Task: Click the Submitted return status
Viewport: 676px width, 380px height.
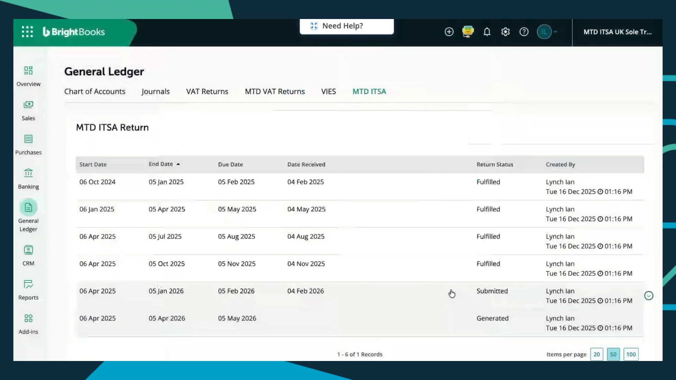Action: point(492,291)
